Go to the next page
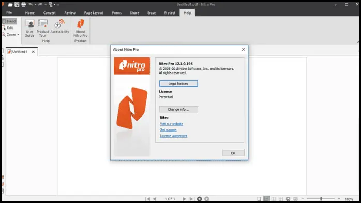Image resolution: width=361 pixels, height=203 pixels. 184,199
